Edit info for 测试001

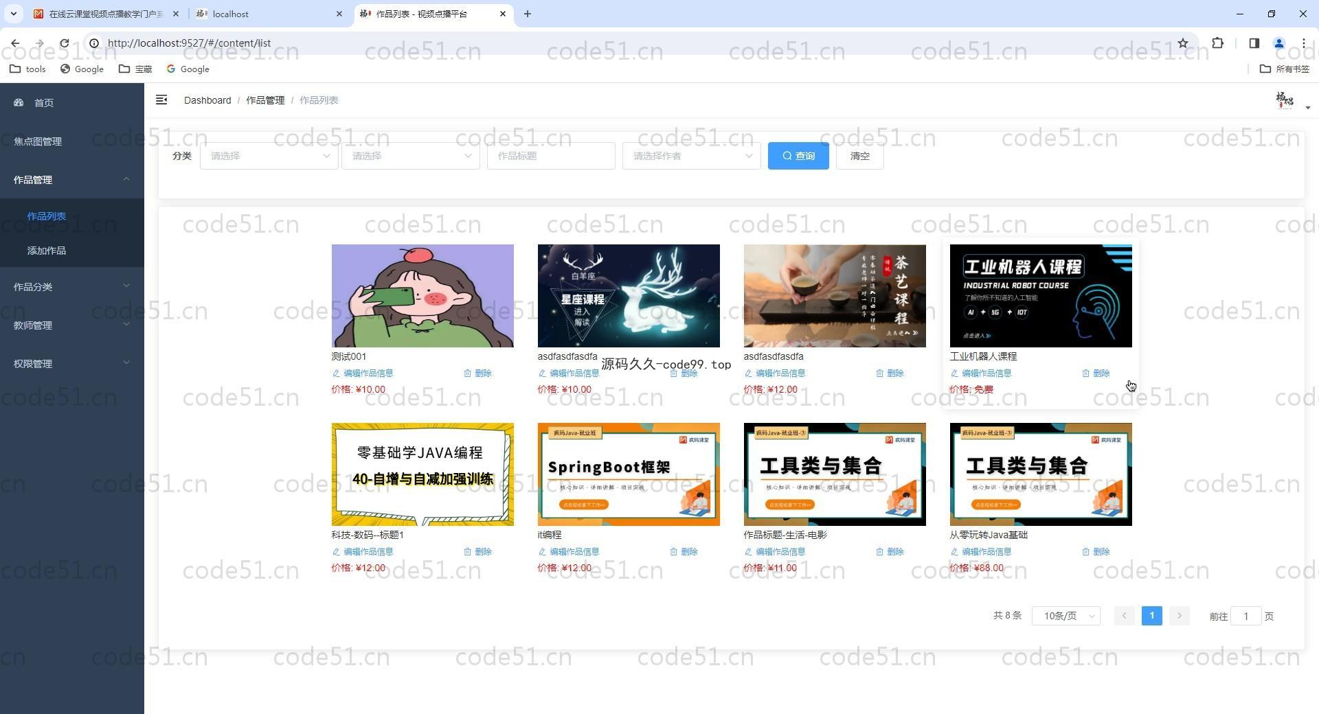pos(363,373)
